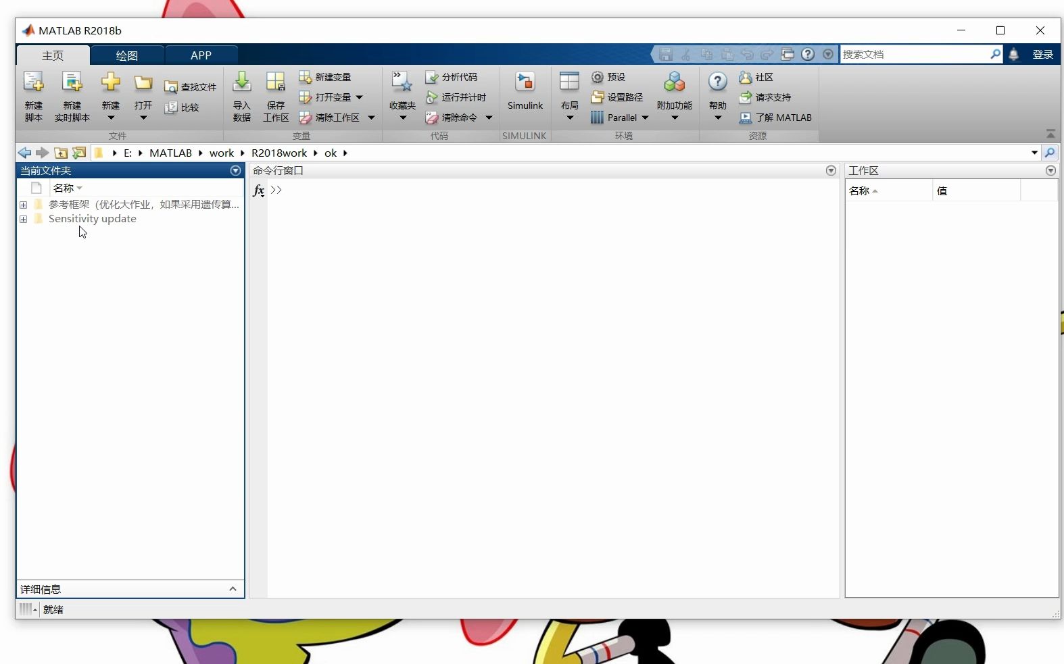Click the 打开 folder icon

(x=143, y=83)
